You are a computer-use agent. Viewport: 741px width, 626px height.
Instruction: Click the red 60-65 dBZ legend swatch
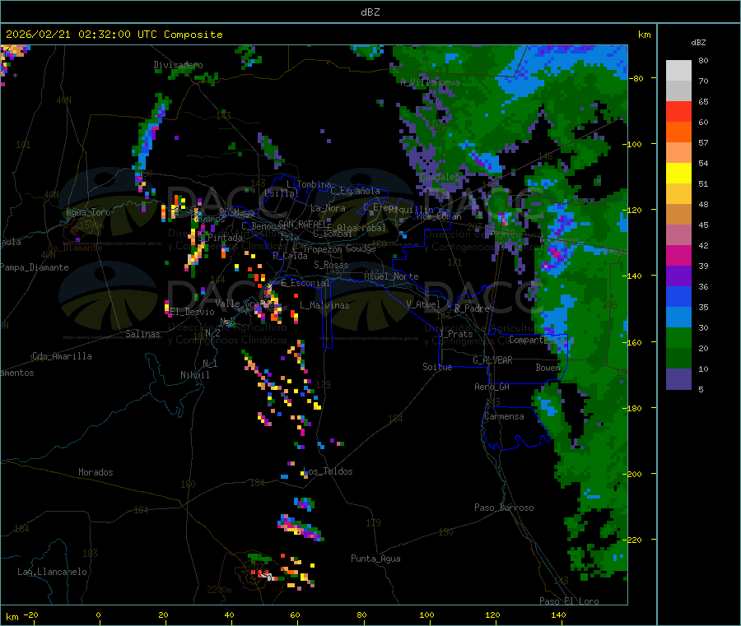tap(678, 111)
